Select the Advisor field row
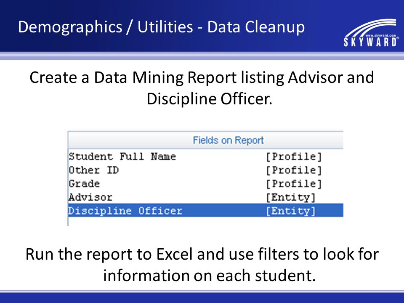Viewport: 404px width, 303px height. point(206,197)
